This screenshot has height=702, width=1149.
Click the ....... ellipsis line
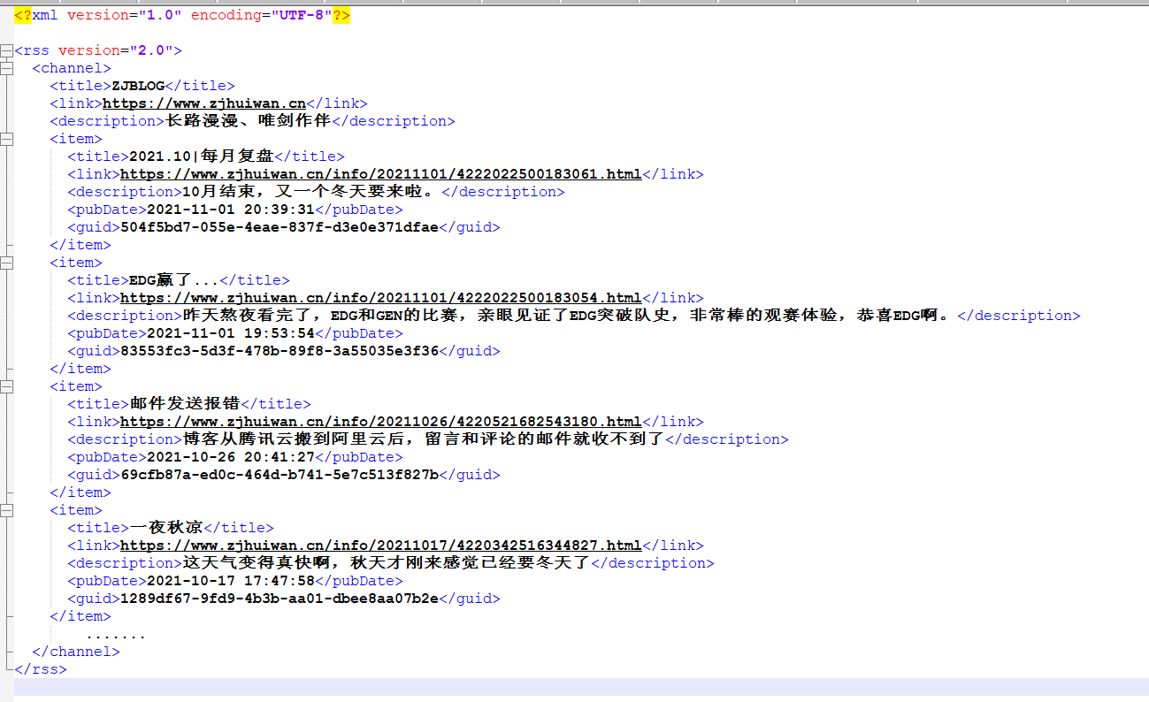(116, 637)
